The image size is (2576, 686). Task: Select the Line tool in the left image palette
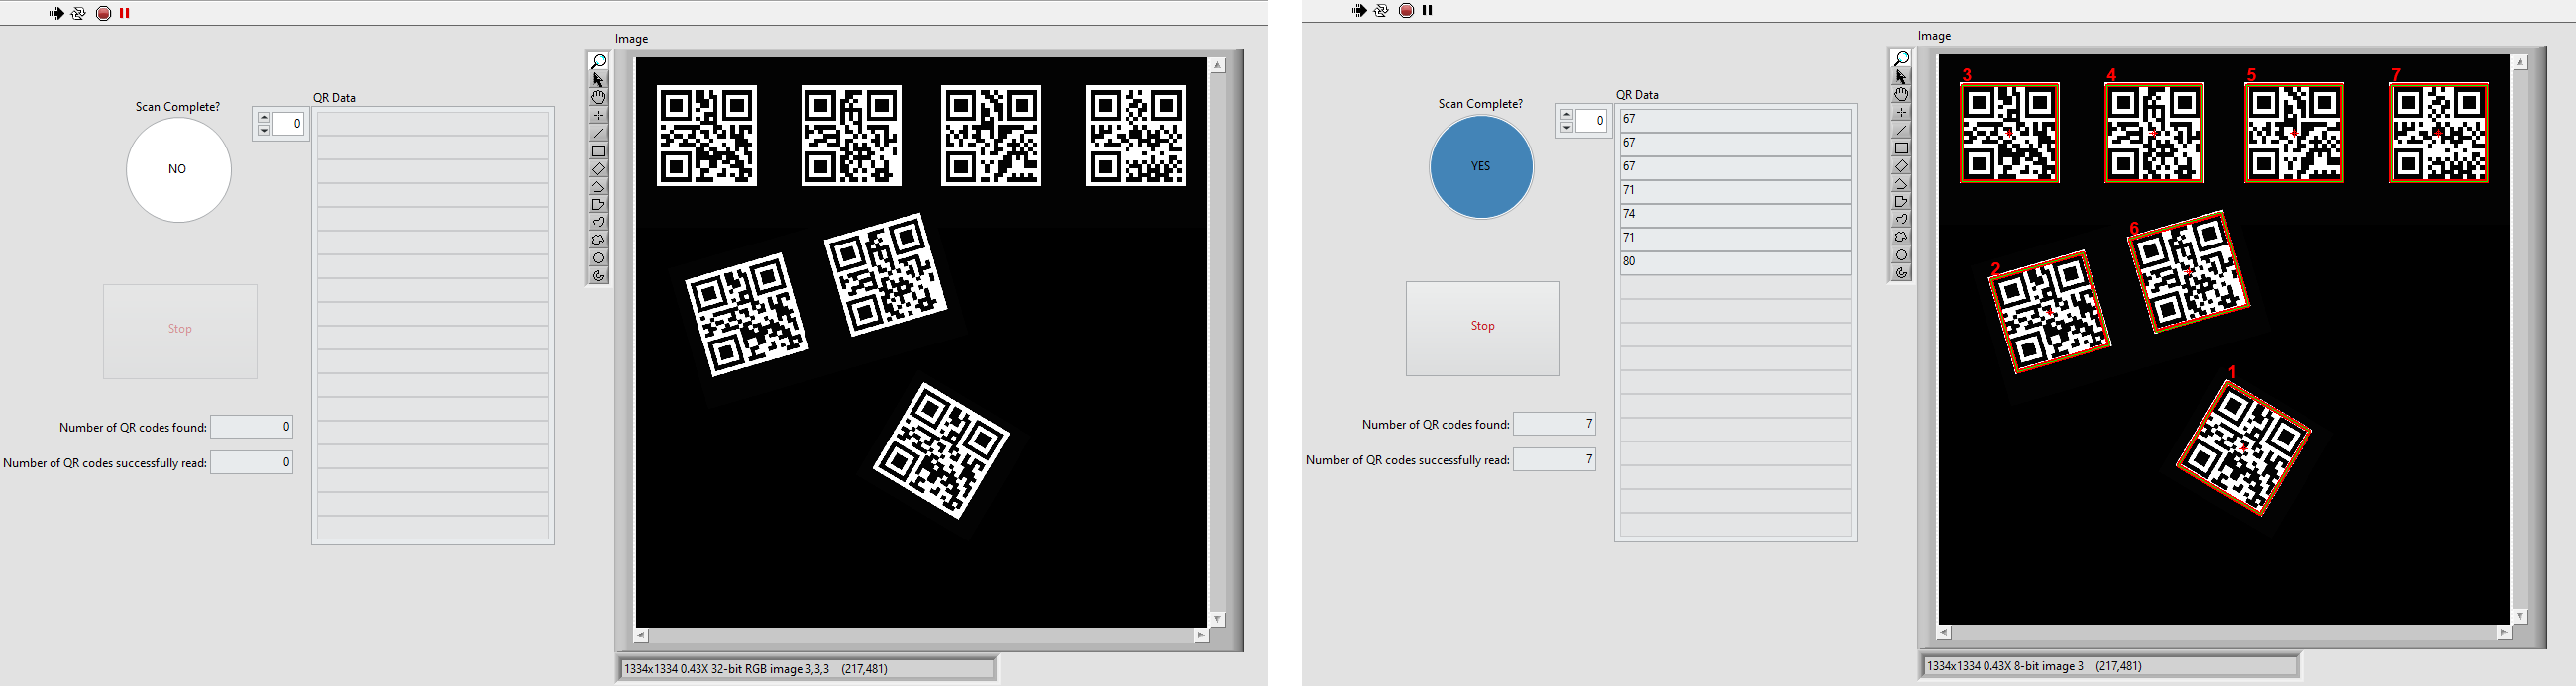[x=598, y=134]
